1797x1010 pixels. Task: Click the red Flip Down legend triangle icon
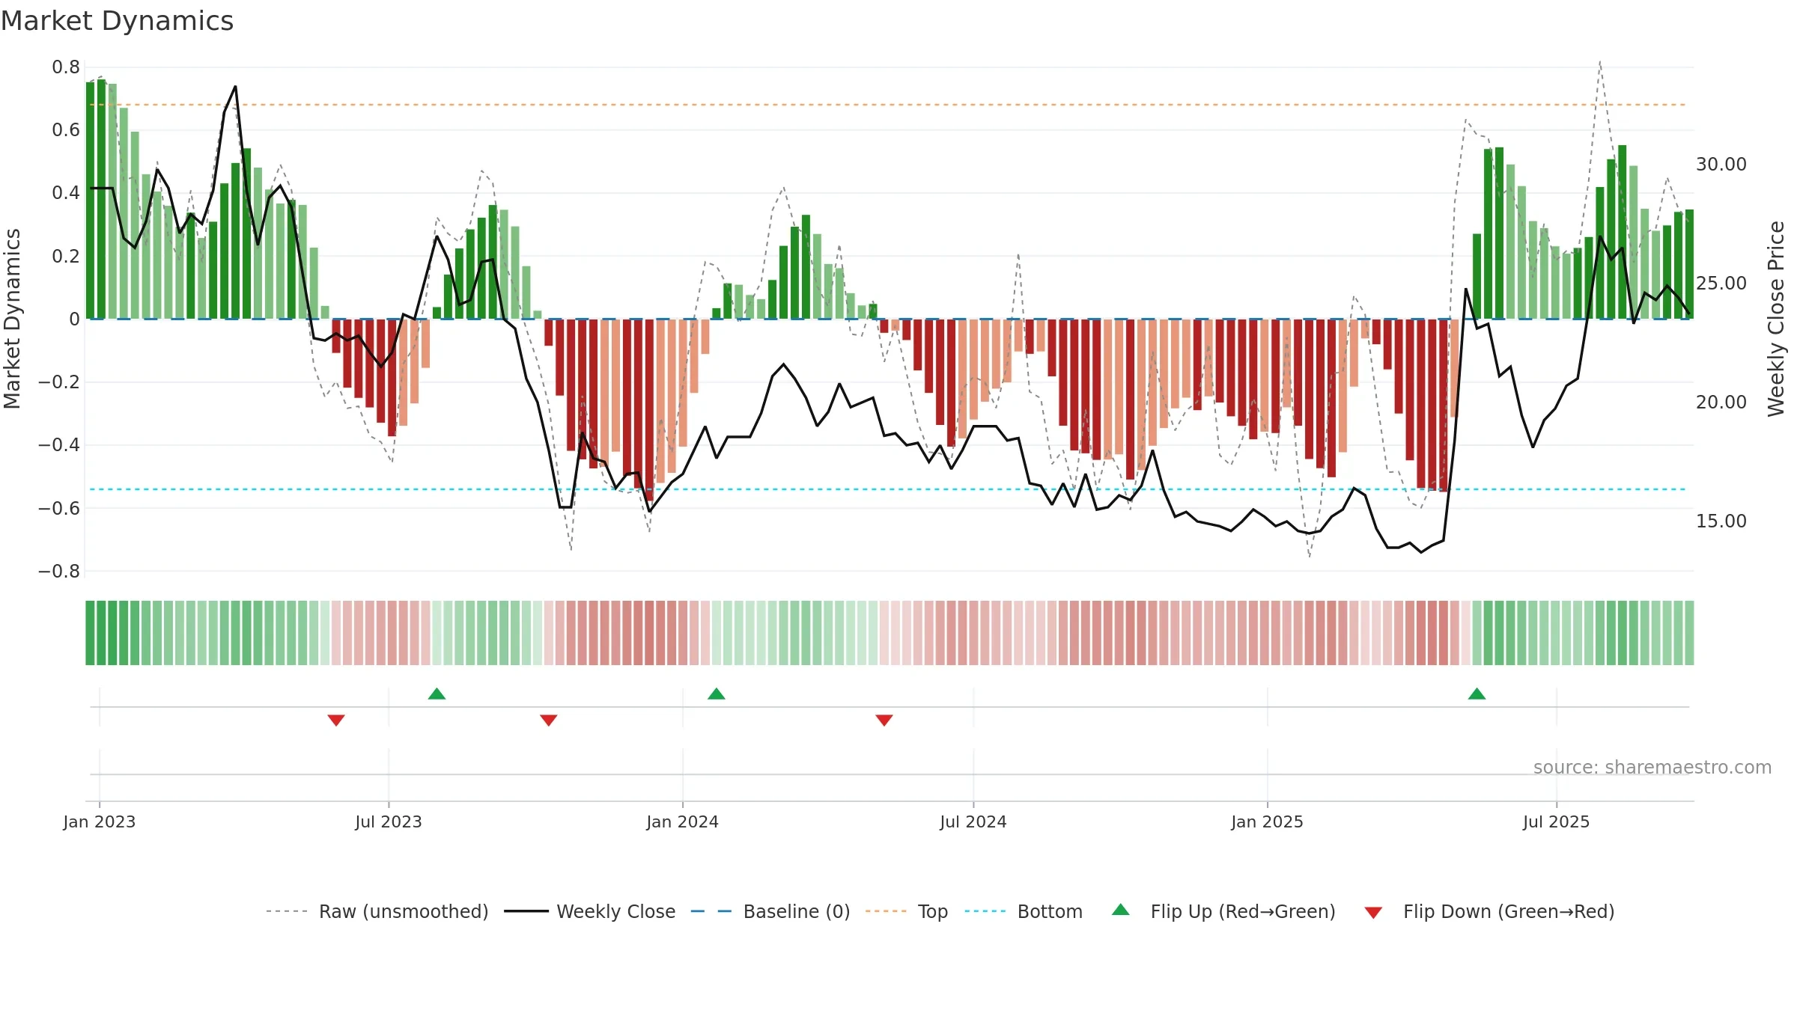tap(1373, 913)
